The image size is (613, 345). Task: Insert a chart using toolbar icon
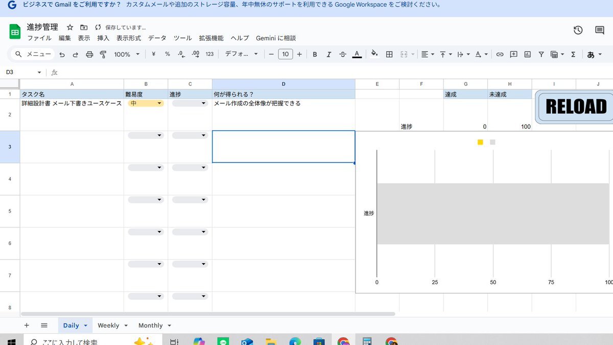click(x=527, y=54)
